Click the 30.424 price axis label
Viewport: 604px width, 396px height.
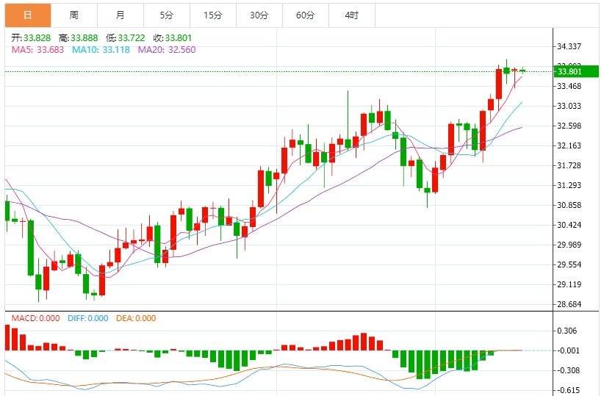pos(569,225)
